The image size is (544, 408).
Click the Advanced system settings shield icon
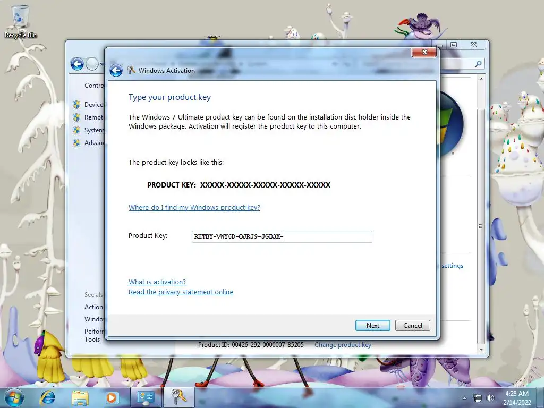pyautogui.click(x=76, y=142)
